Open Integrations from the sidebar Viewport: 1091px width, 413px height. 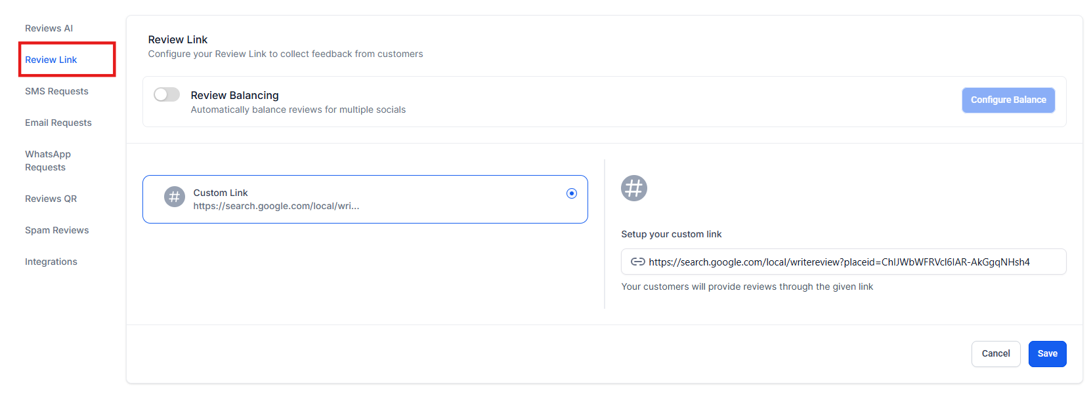tap(51, 262)
